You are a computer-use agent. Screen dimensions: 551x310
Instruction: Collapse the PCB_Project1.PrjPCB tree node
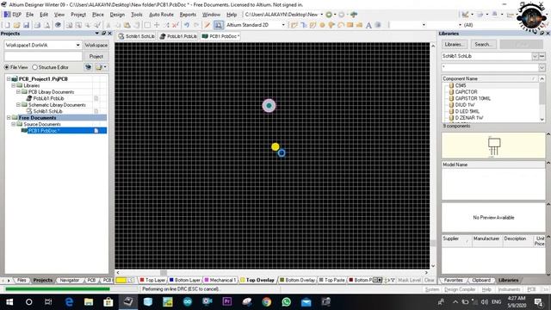(x=9, y=79)
